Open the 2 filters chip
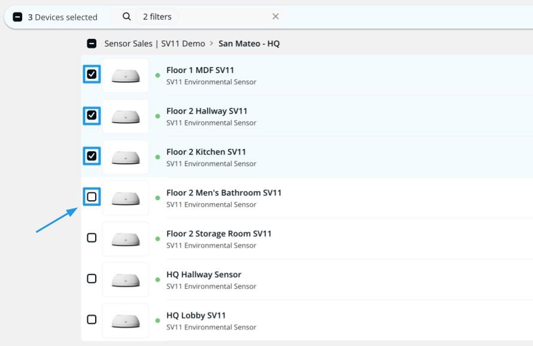This screenshot has height=346, width=533. pos(157,17)
